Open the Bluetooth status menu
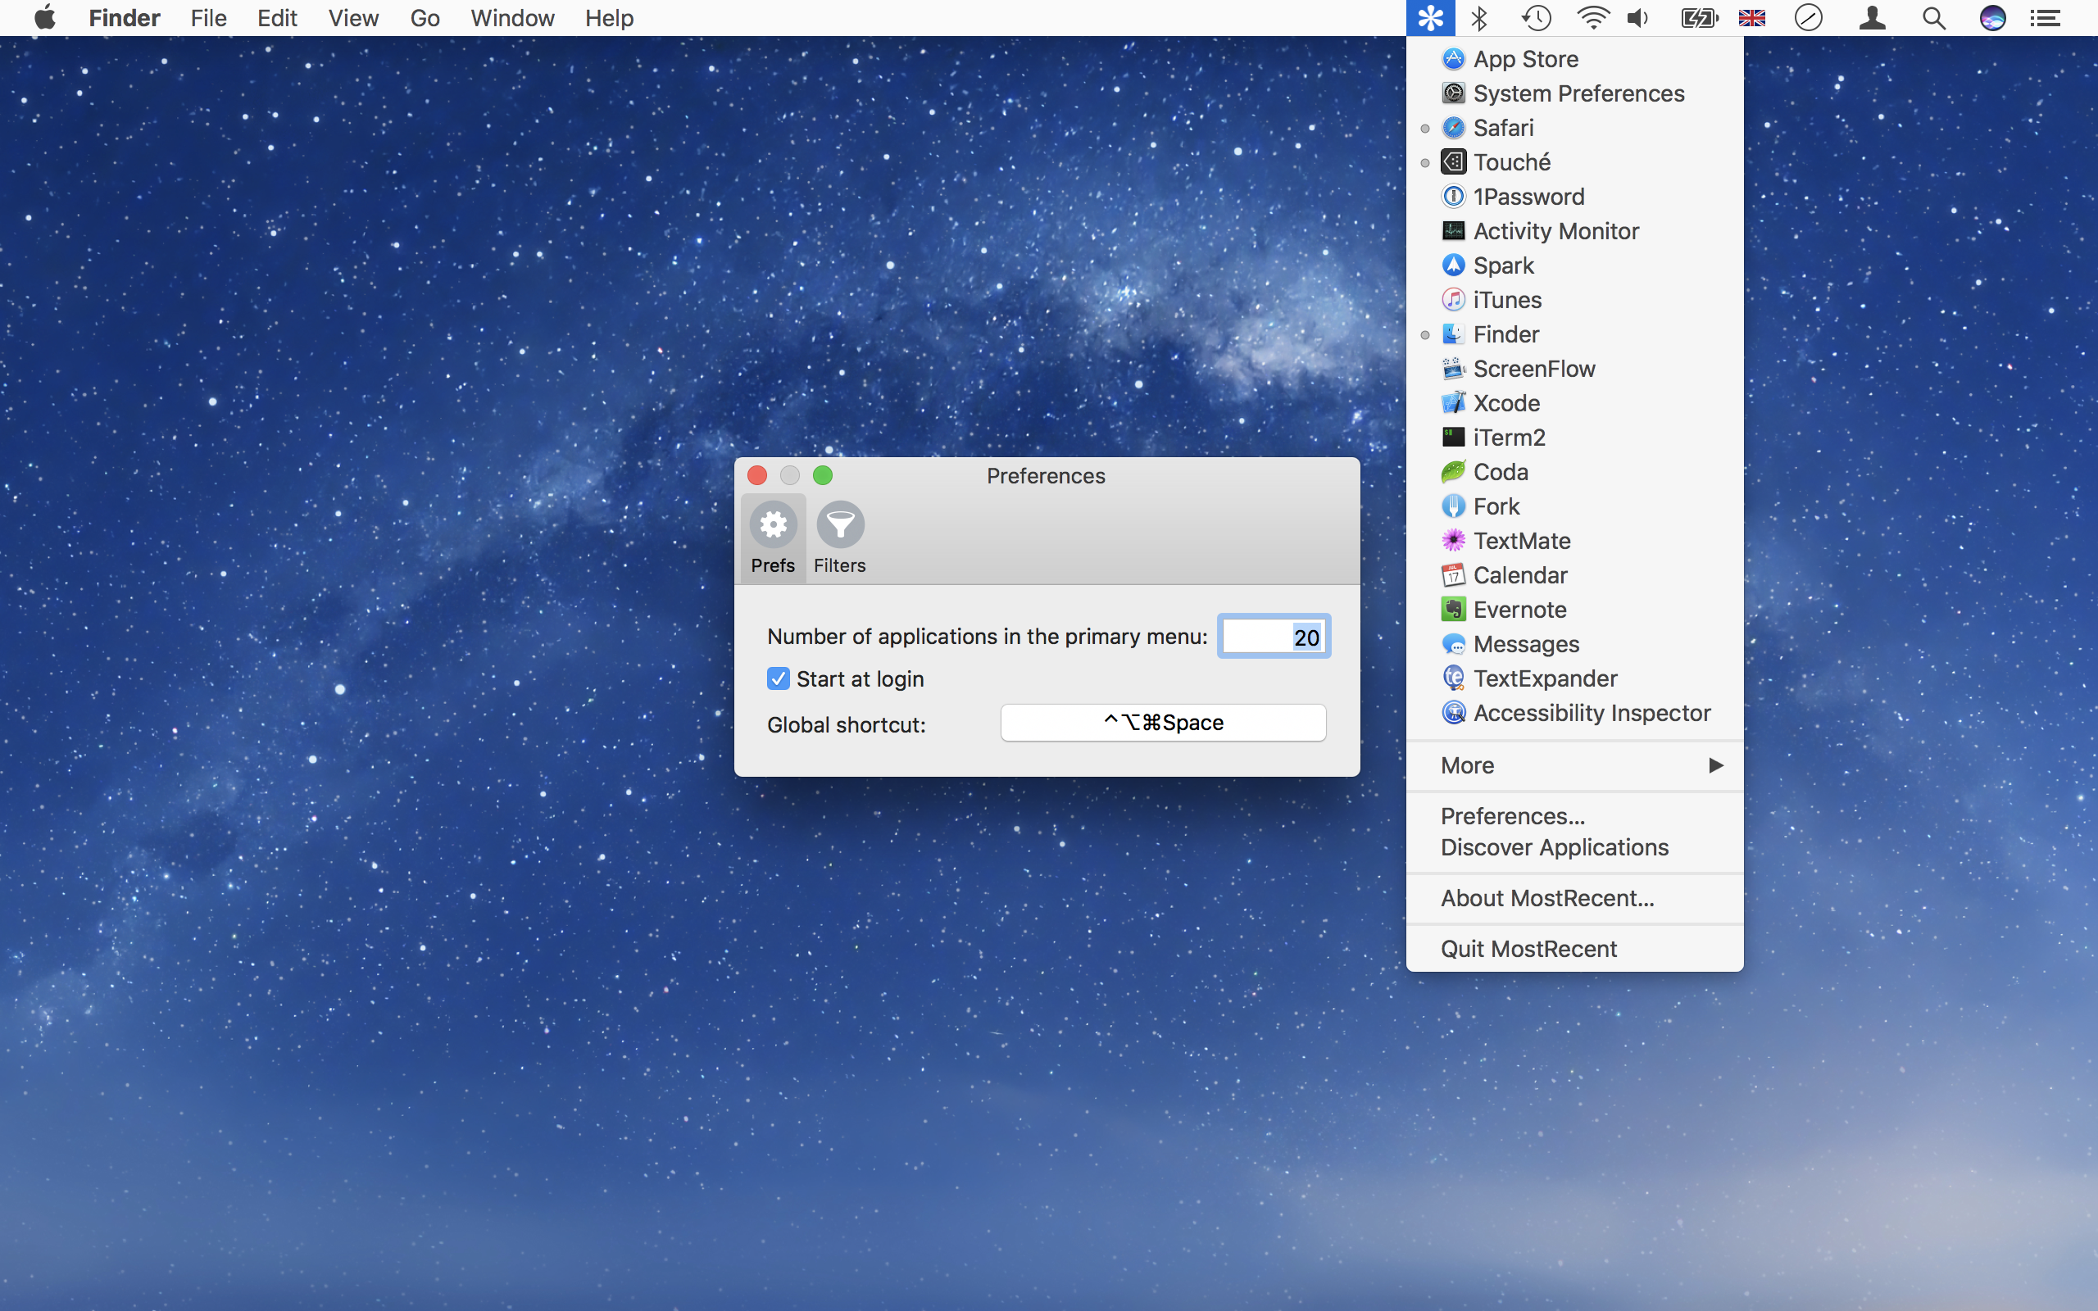 [1479, 18]
